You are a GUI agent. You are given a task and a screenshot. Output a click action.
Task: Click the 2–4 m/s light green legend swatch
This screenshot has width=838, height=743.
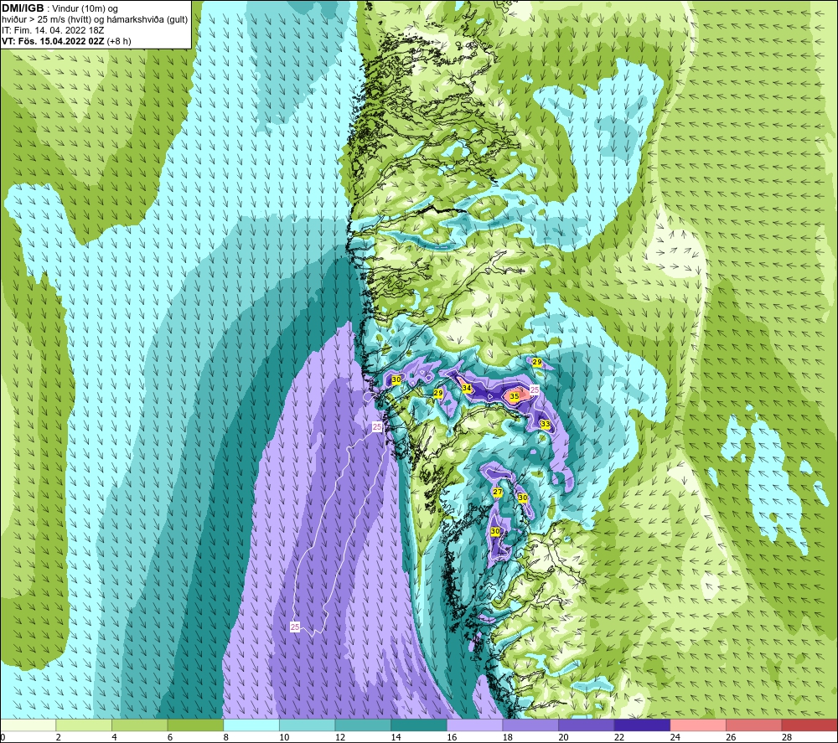pyautogui.click(x=84, y=725)
